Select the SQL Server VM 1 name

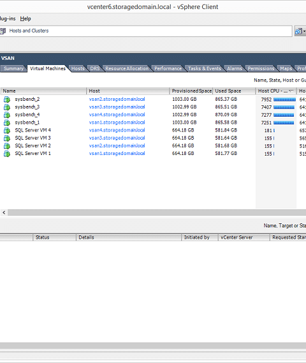pyautogui.click(x=33, y=154)
